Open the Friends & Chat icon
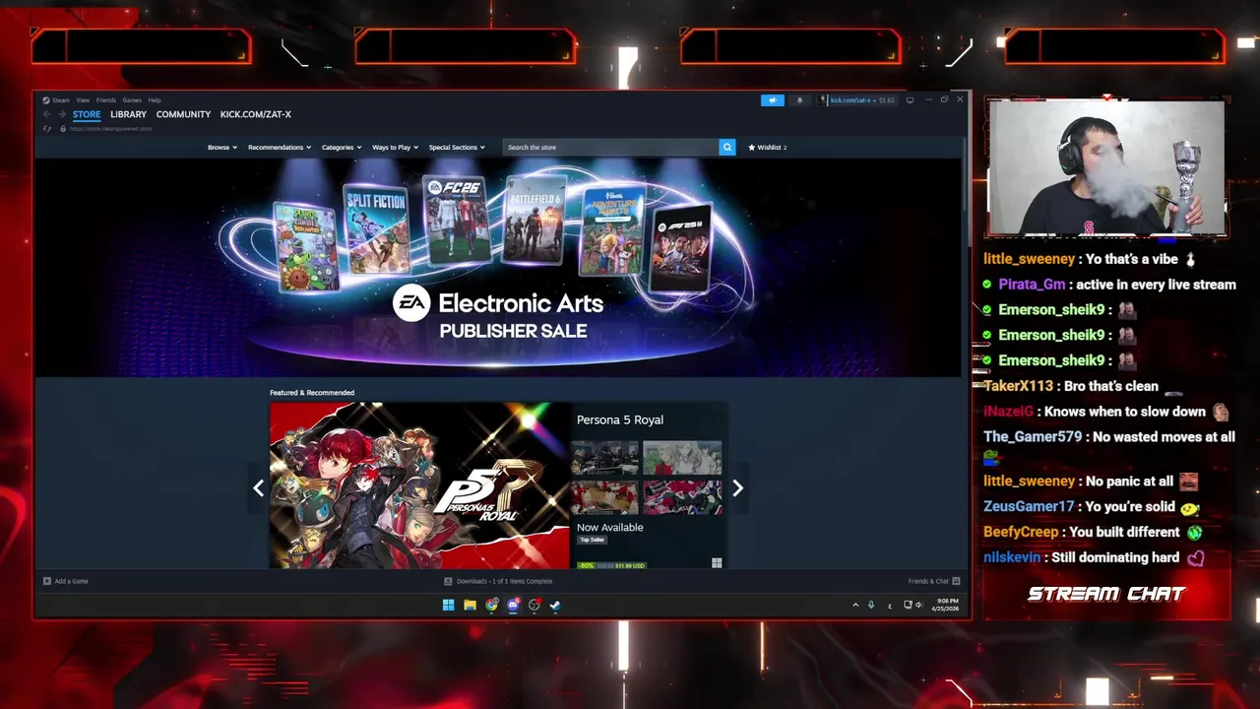This screenshot has height=709, width=1260. (956, 581)
